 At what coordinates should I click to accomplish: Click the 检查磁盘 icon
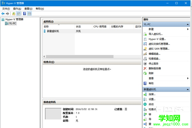(x=145, y=59)
